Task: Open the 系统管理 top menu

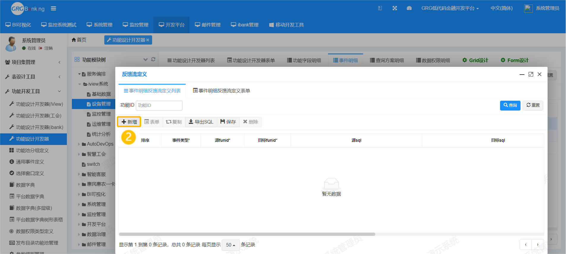Action: click(100, 25)
